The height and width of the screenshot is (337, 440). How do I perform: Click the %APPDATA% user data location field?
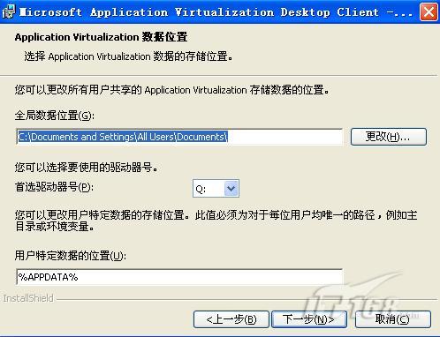click(x=179, y=277)
